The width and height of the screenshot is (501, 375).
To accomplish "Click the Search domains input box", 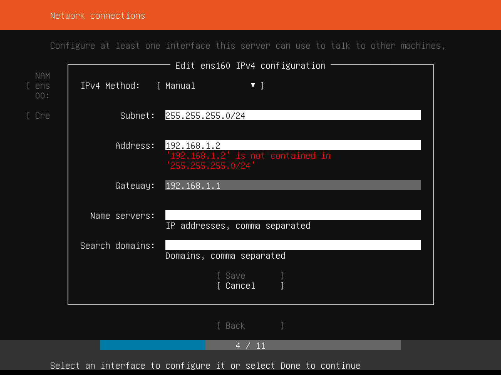I will pos(291,244).
